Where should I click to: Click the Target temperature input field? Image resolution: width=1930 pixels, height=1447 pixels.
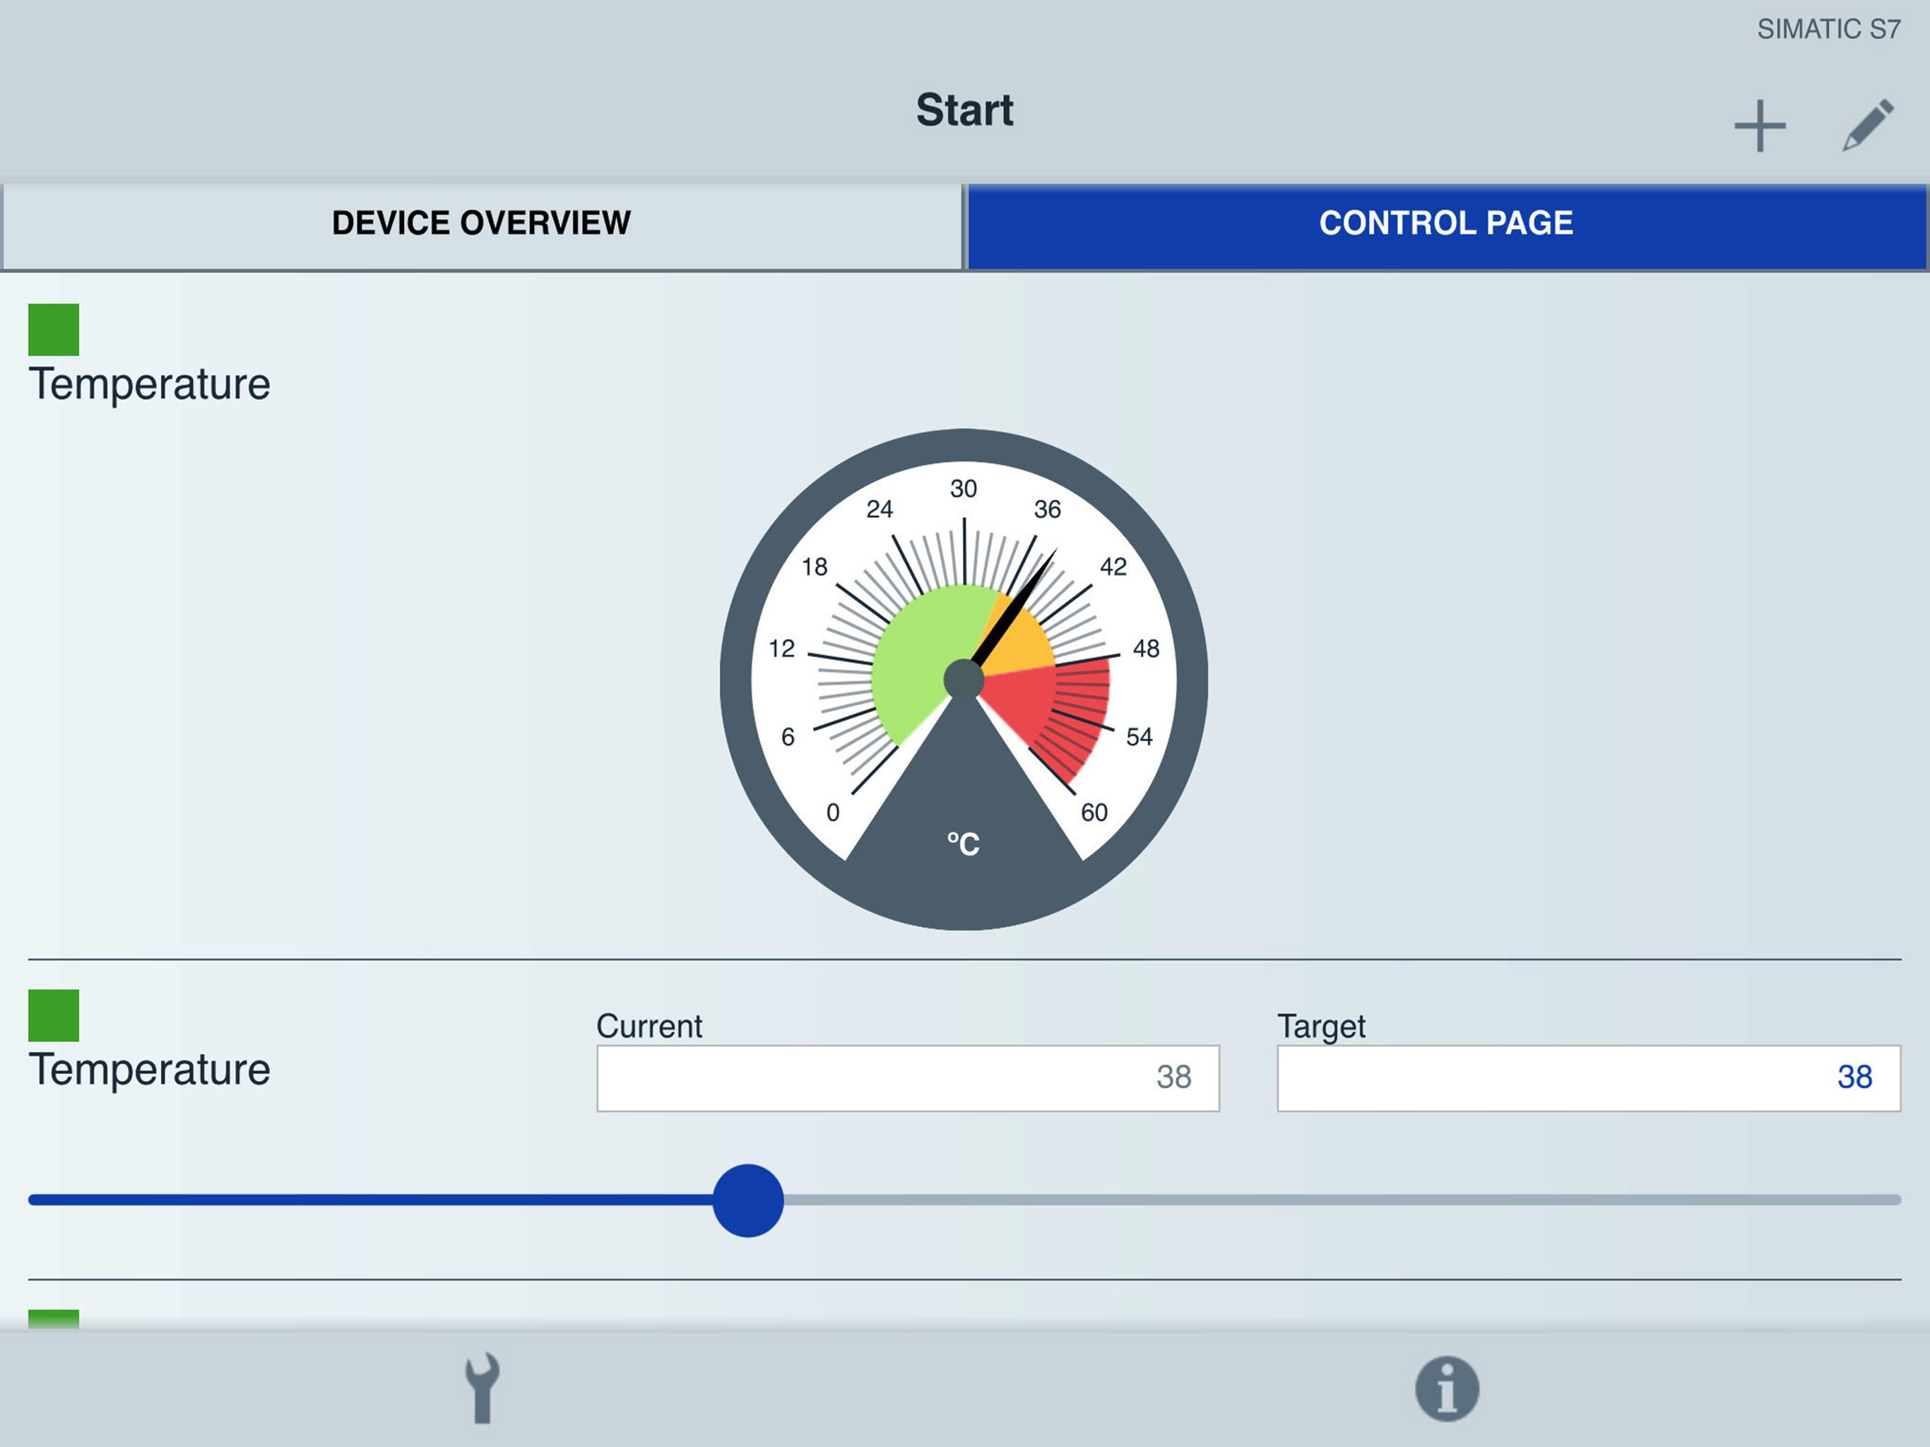[1588, 1078]
